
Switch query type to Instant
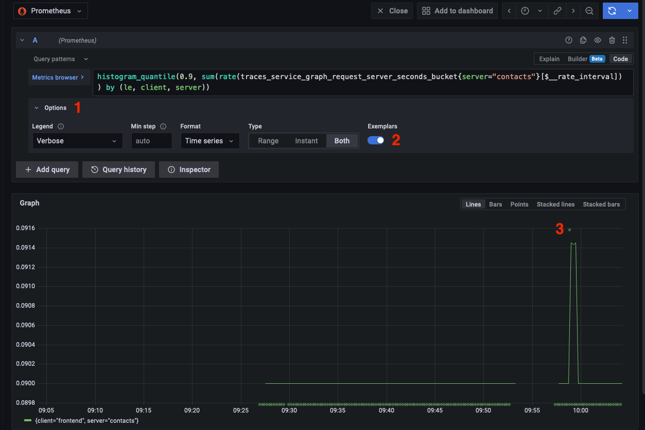306,140
